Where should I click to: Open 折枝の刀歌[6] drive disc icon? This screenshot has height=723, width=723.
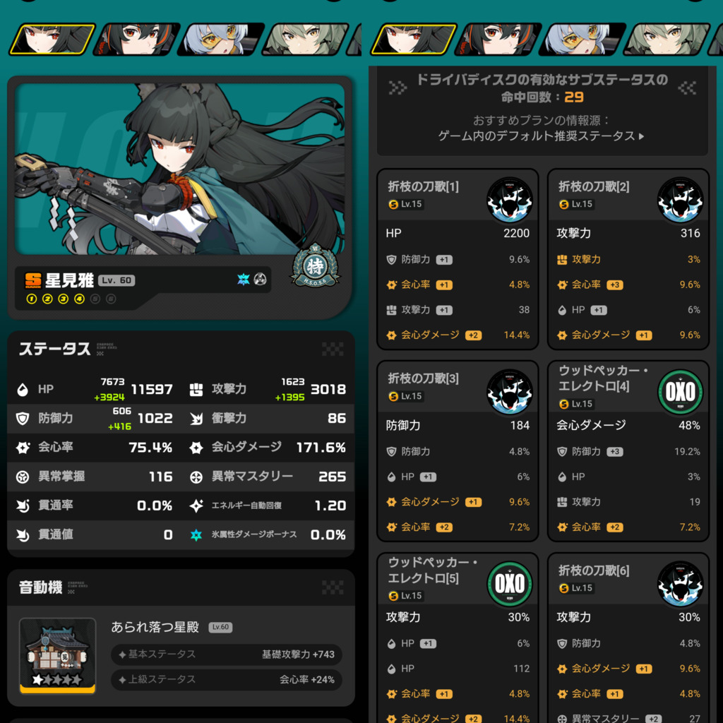point(680,584)
